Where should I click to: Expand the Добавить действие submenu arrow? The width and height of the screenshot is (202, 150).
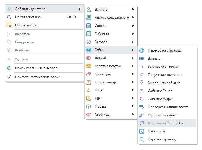[x=79, y=9]
